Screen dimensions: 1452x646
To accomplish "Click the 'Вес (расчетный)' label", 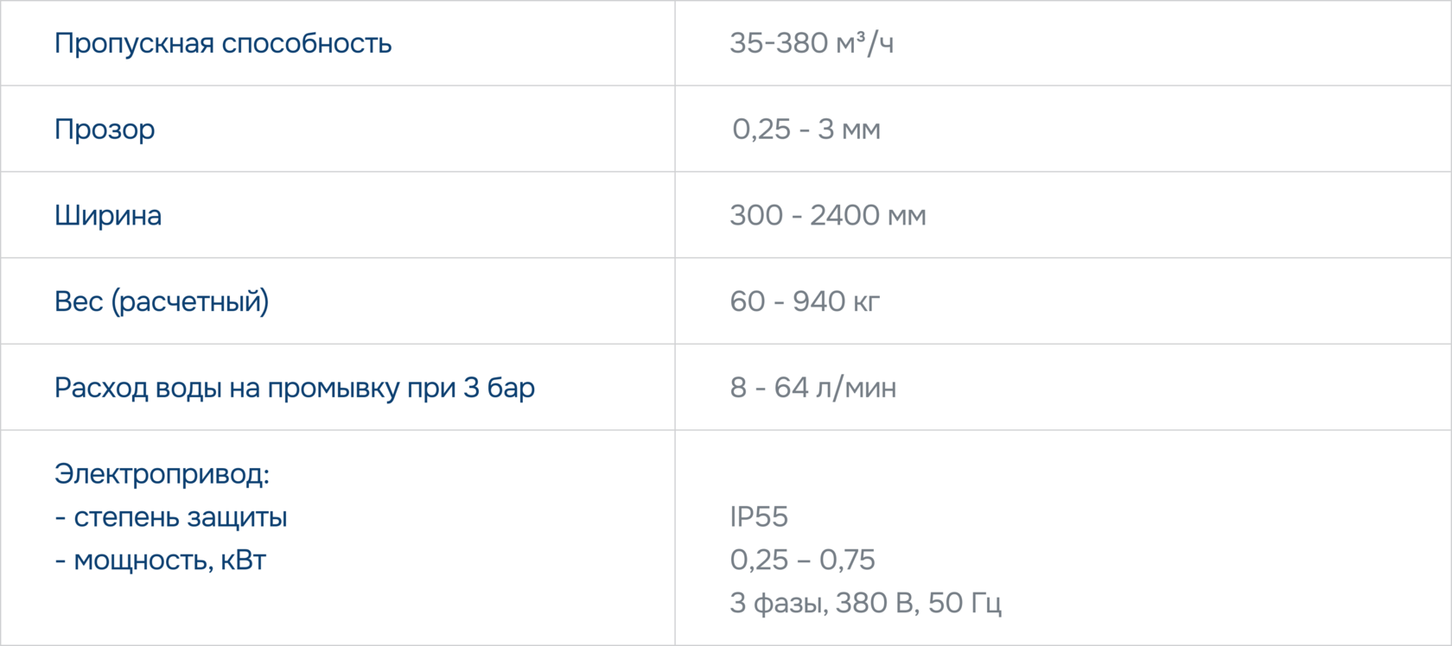I will (x=162, y=301).
